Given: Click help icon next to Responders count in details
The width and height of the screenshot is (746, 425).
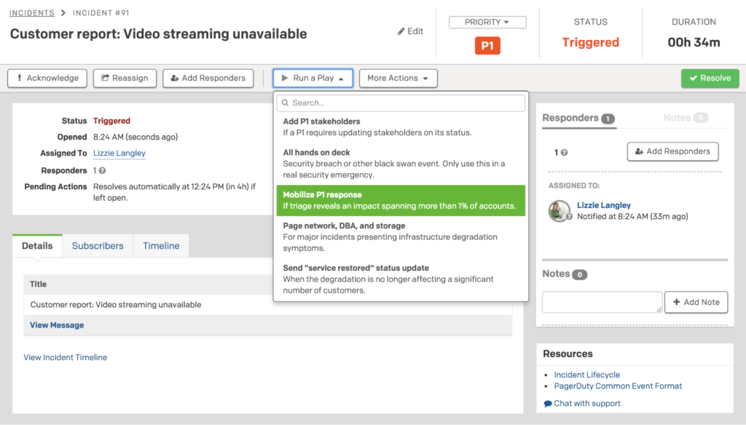Looking at the screenshot, I should tap(102, 171).
